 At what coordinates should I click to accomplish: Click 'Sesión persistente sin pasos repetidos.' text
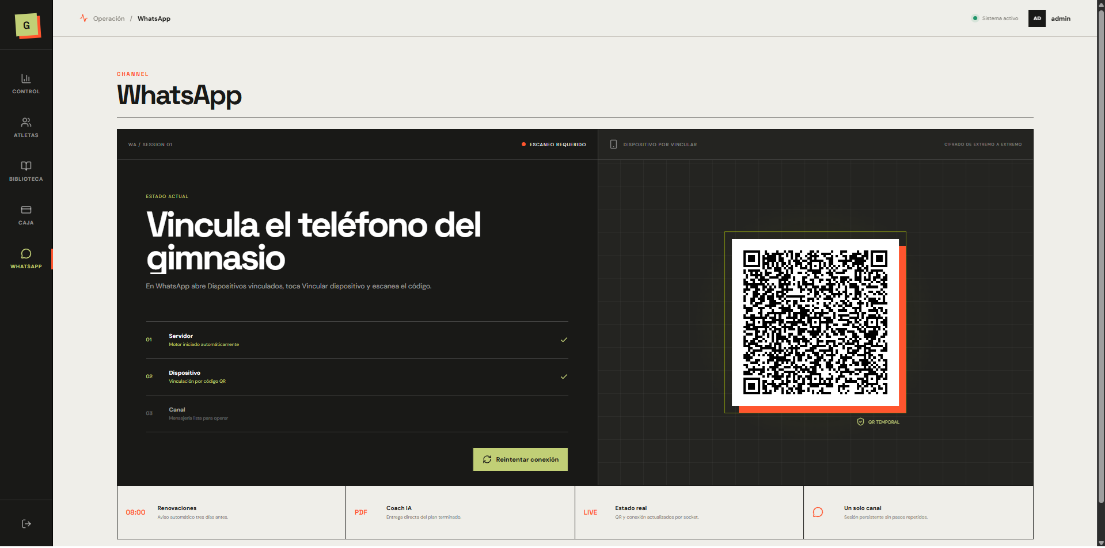tap(886, 517)
